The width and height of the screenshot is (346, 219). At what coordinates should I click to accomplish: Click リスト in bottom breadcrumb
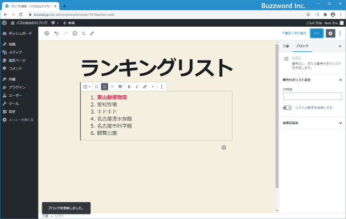[59, 216]
